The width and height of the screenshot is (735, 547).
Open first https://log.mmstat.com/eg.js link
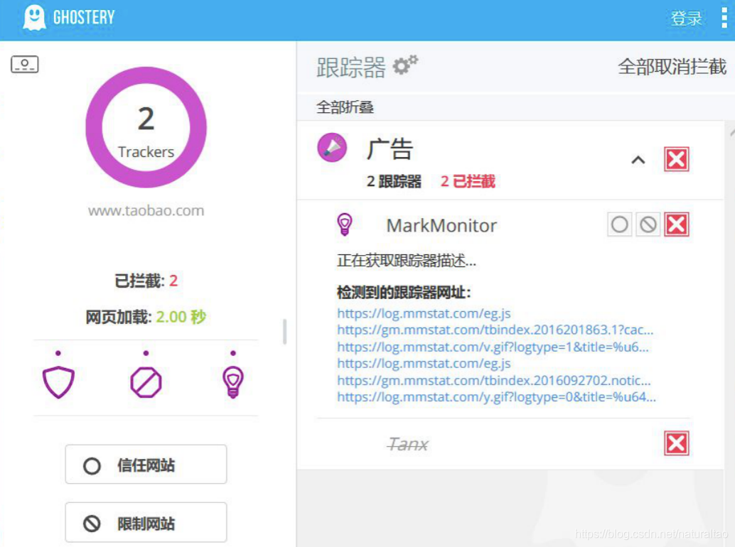tap(424, 313)
